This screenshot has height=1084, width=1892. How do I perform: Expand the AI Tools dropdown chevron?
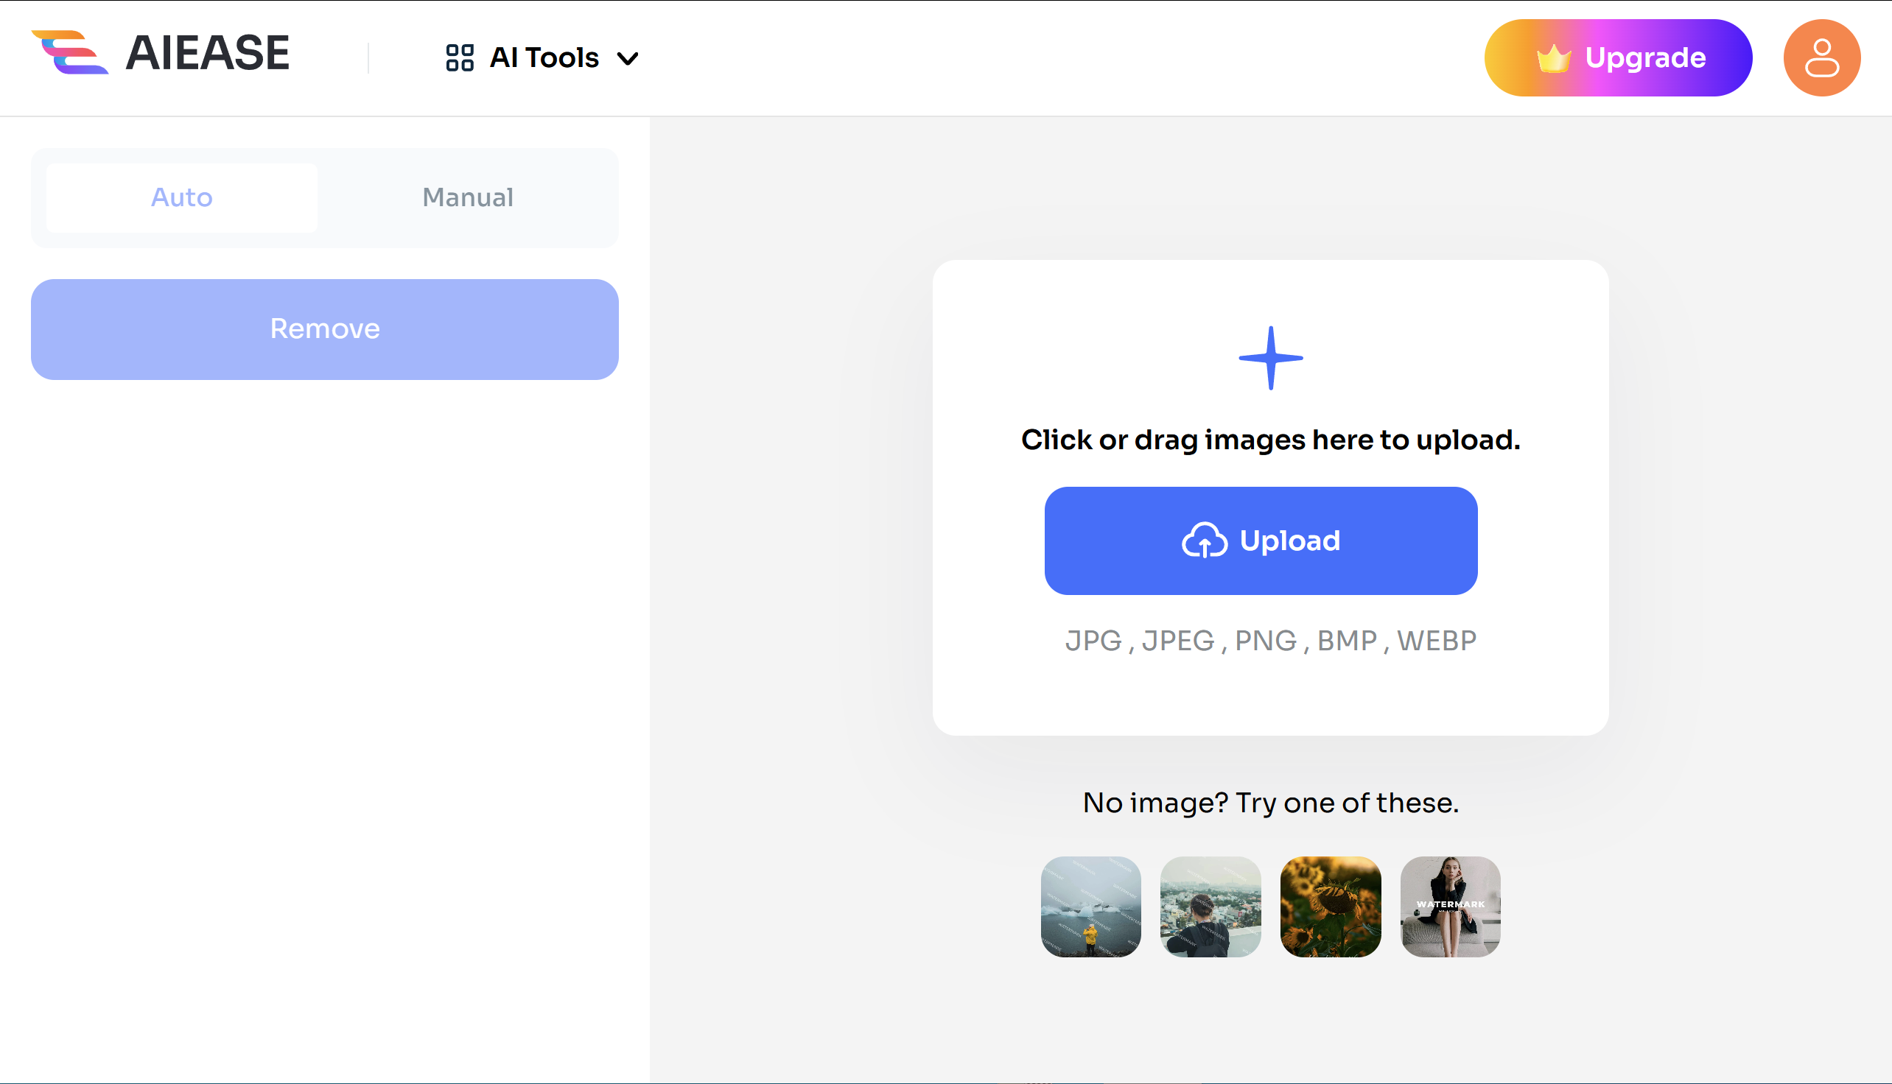[628, 59]
